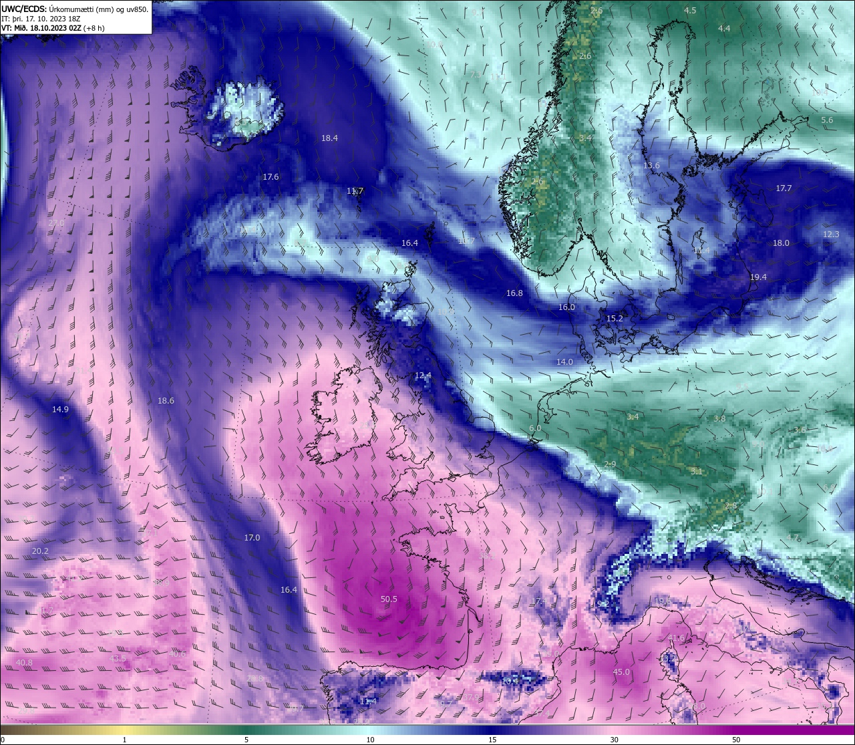Click the 16.0 value on the map
855x745 pixels.
566,307
